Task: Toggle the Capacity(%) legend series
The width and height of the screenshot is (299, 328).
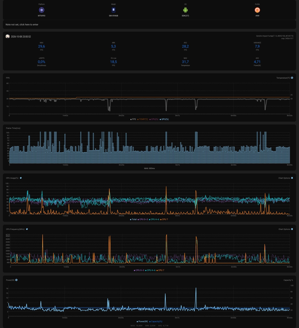Action: tap(156, 321)
